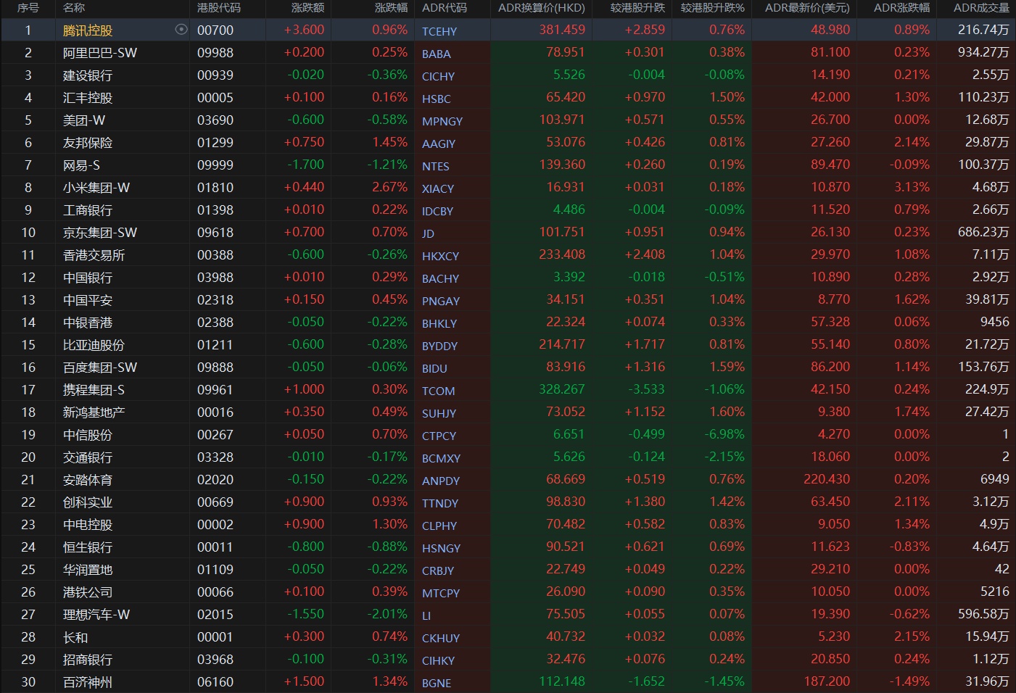Click Hong Kong stock code 09988

click(x=215, y=53)
